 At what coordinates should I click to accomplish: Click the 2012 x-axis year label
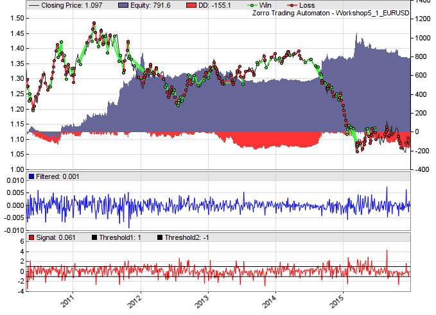pyautogui.click(x=135, y=301)
